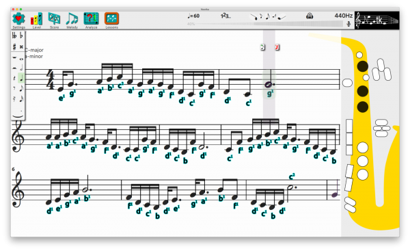Open the Settings gear icon
Image resolution: width=410 pixels, height=251 pixels.
[18, 19]
